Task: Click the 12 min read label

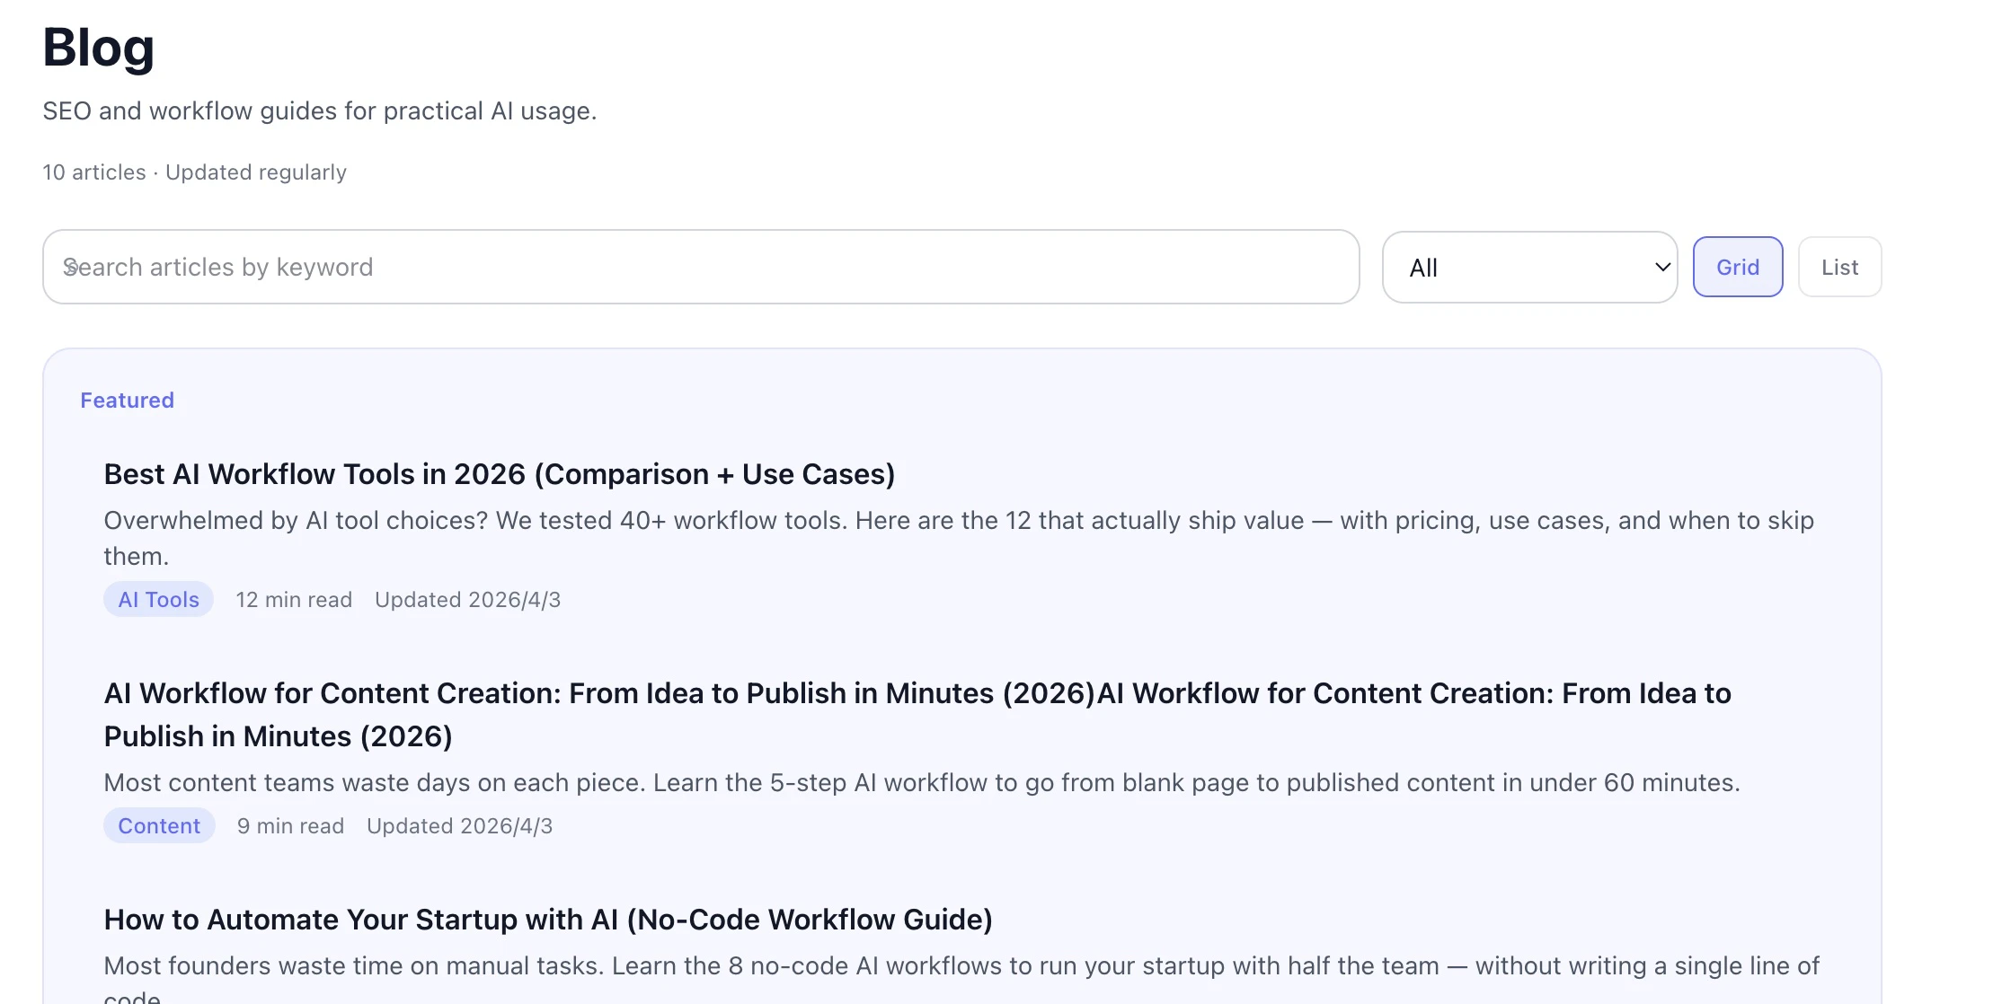Action: tap(293, 599)
